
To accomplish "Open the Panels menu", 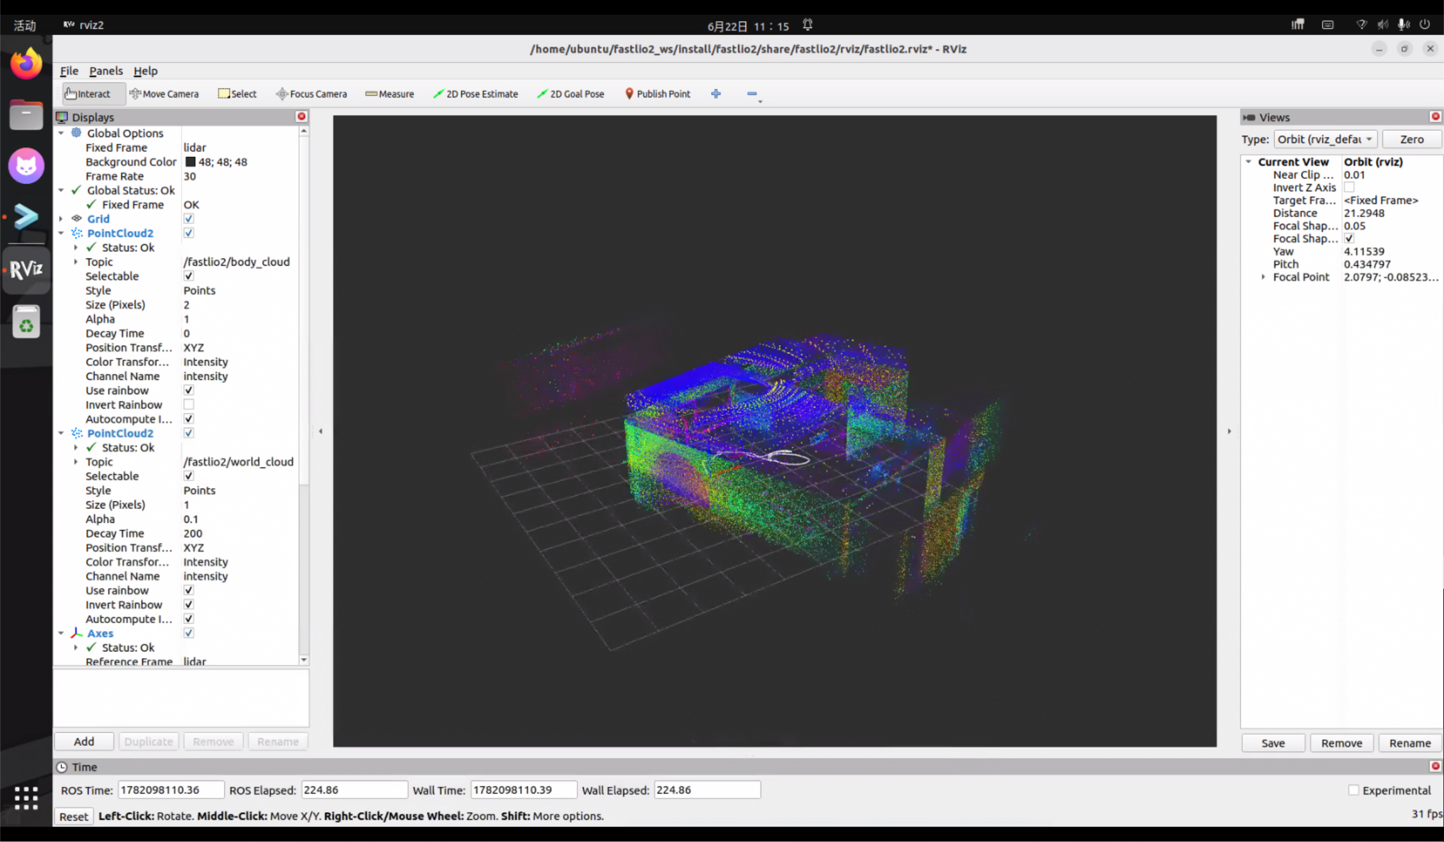I will click(x=106, y=71).
